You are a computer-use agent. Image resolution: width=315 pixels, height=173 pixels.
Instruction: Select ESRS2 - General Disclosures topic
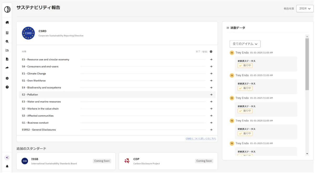[39, 130]
